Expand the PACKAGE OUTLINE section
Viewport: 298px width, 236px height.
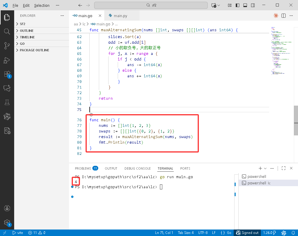click(42, 50)
